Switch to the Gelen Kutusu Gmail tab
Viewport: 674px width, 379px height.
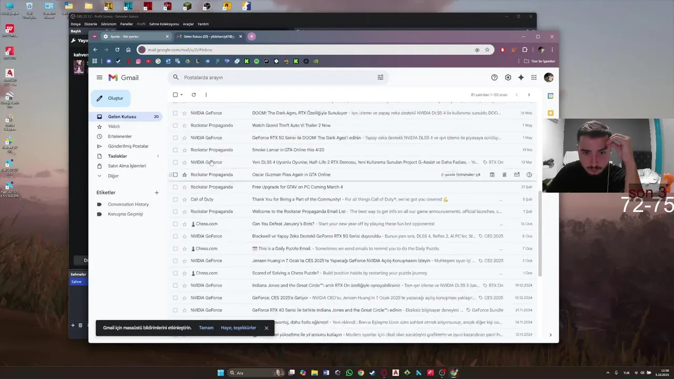tap(209, 36)
